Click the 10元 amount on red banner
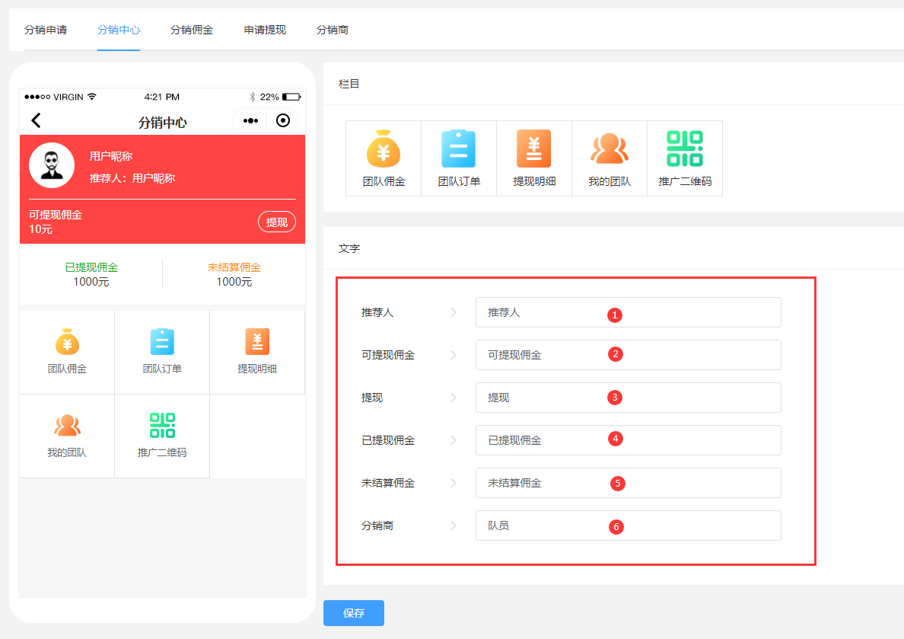Viewport: 904px width, 639px height. [41, 229]
